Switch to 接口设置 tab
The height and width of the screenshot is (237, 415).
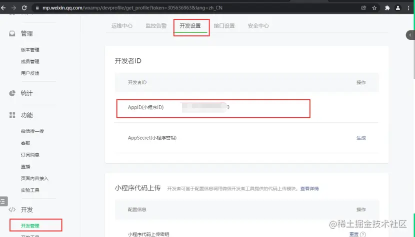[x=224, y=26]
